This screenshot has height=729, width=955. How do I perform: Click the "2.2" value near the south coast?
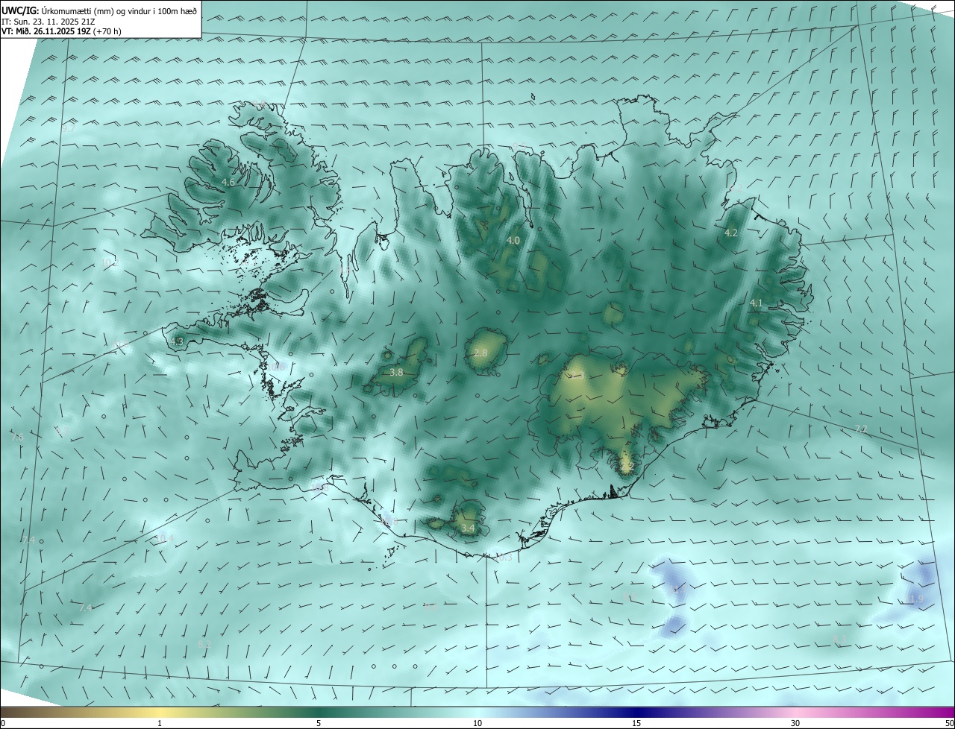(627, 467)
